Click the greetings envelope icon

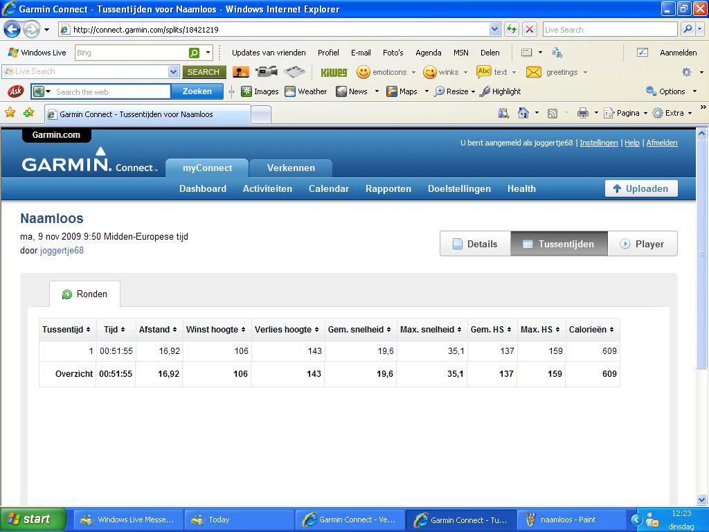pos(534,72)
